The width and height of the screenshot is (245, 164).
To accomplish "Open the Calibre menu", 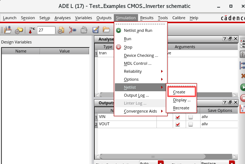I will coord(179,18).
